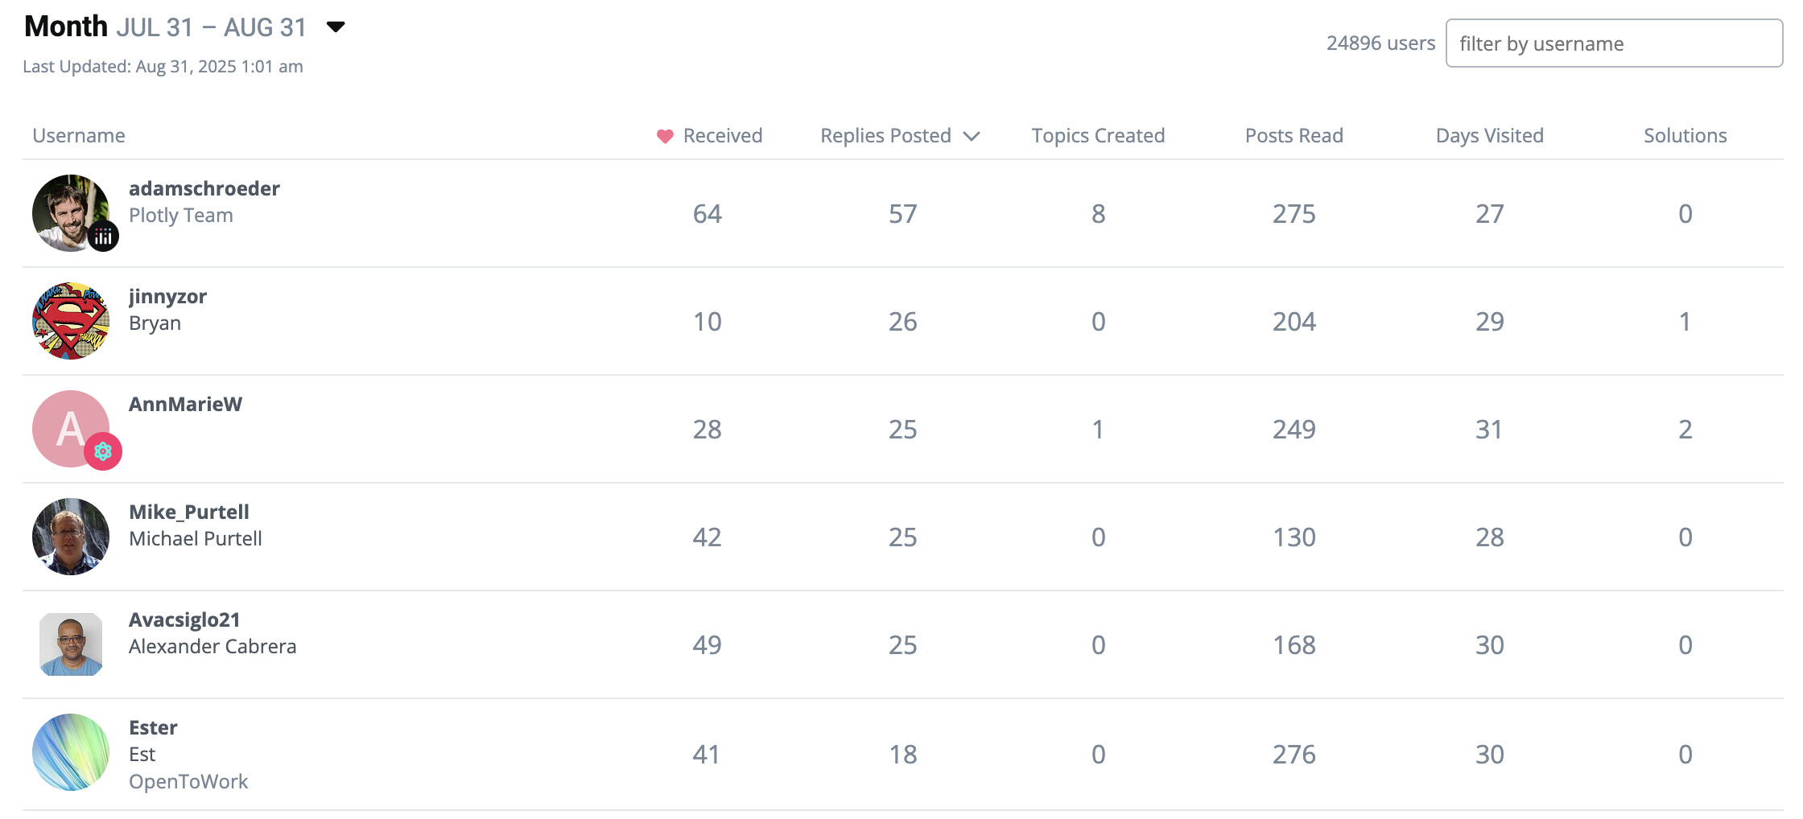
Task: Open Mike_Purtell's avatar photo
Action: pyautogui.click(x=71, y=537)
